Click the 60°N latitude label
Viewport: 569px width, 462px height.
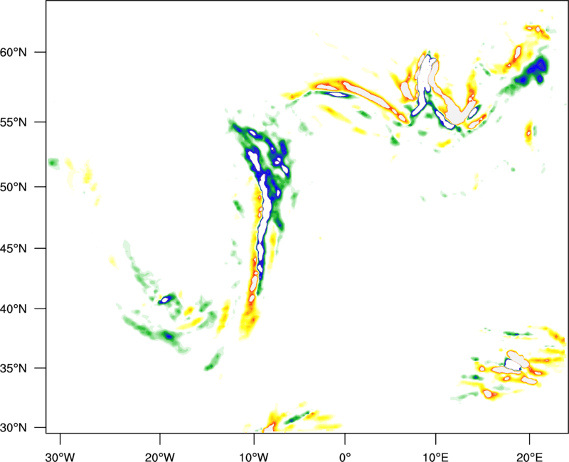(14, 52)
